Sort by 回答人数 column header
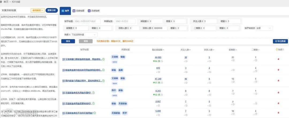Viewport: 289px width, 118px height. (209, 50)
